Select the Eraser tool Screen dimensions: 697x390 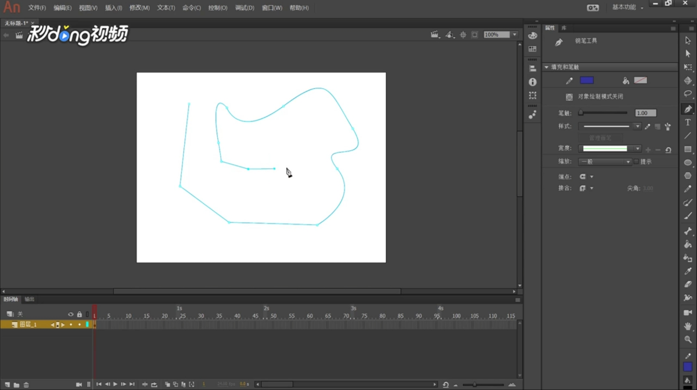click(x=688, y=284)
